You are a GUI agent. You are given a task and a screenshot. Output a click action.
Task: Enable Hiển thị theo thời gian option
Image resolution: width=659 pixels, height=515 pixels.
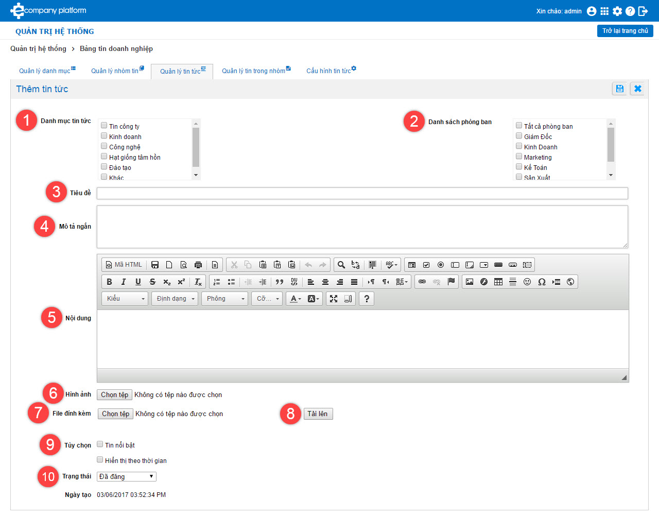(100, 459)
